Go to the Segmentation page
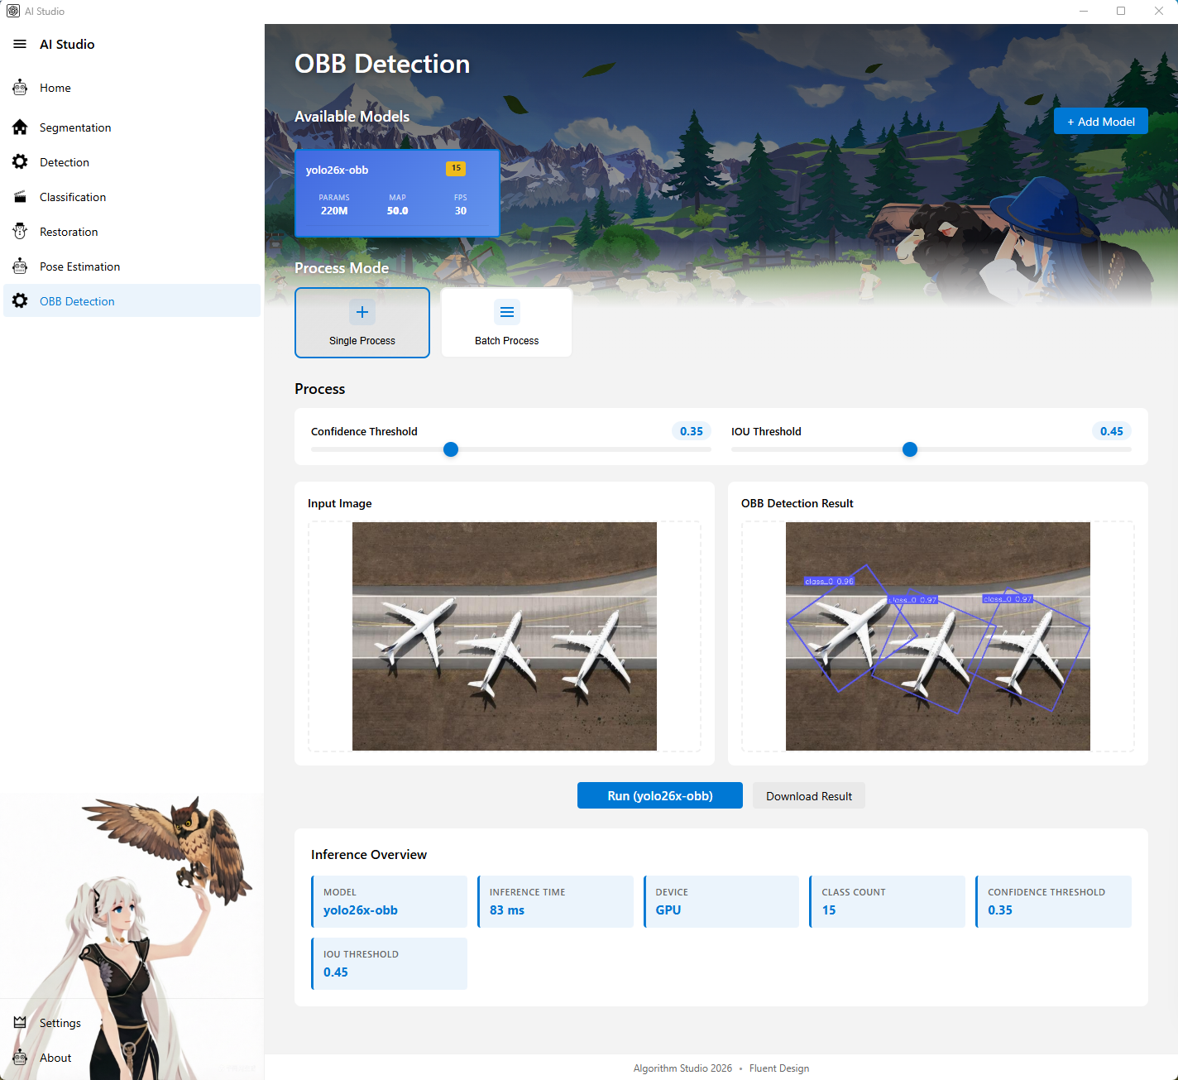The image size is (1178, 1080). coord(75,127)
